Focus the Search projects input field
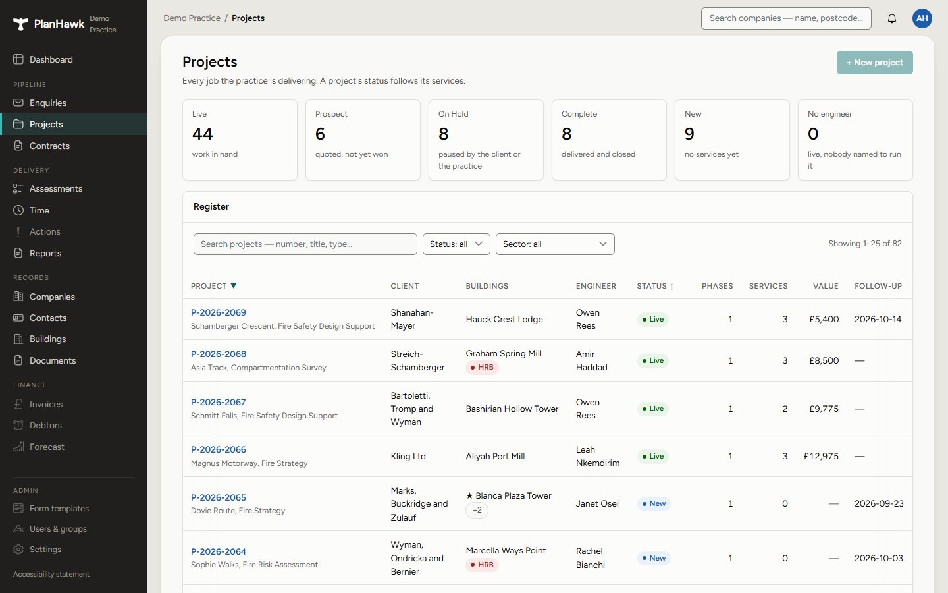 click(305, 244)
